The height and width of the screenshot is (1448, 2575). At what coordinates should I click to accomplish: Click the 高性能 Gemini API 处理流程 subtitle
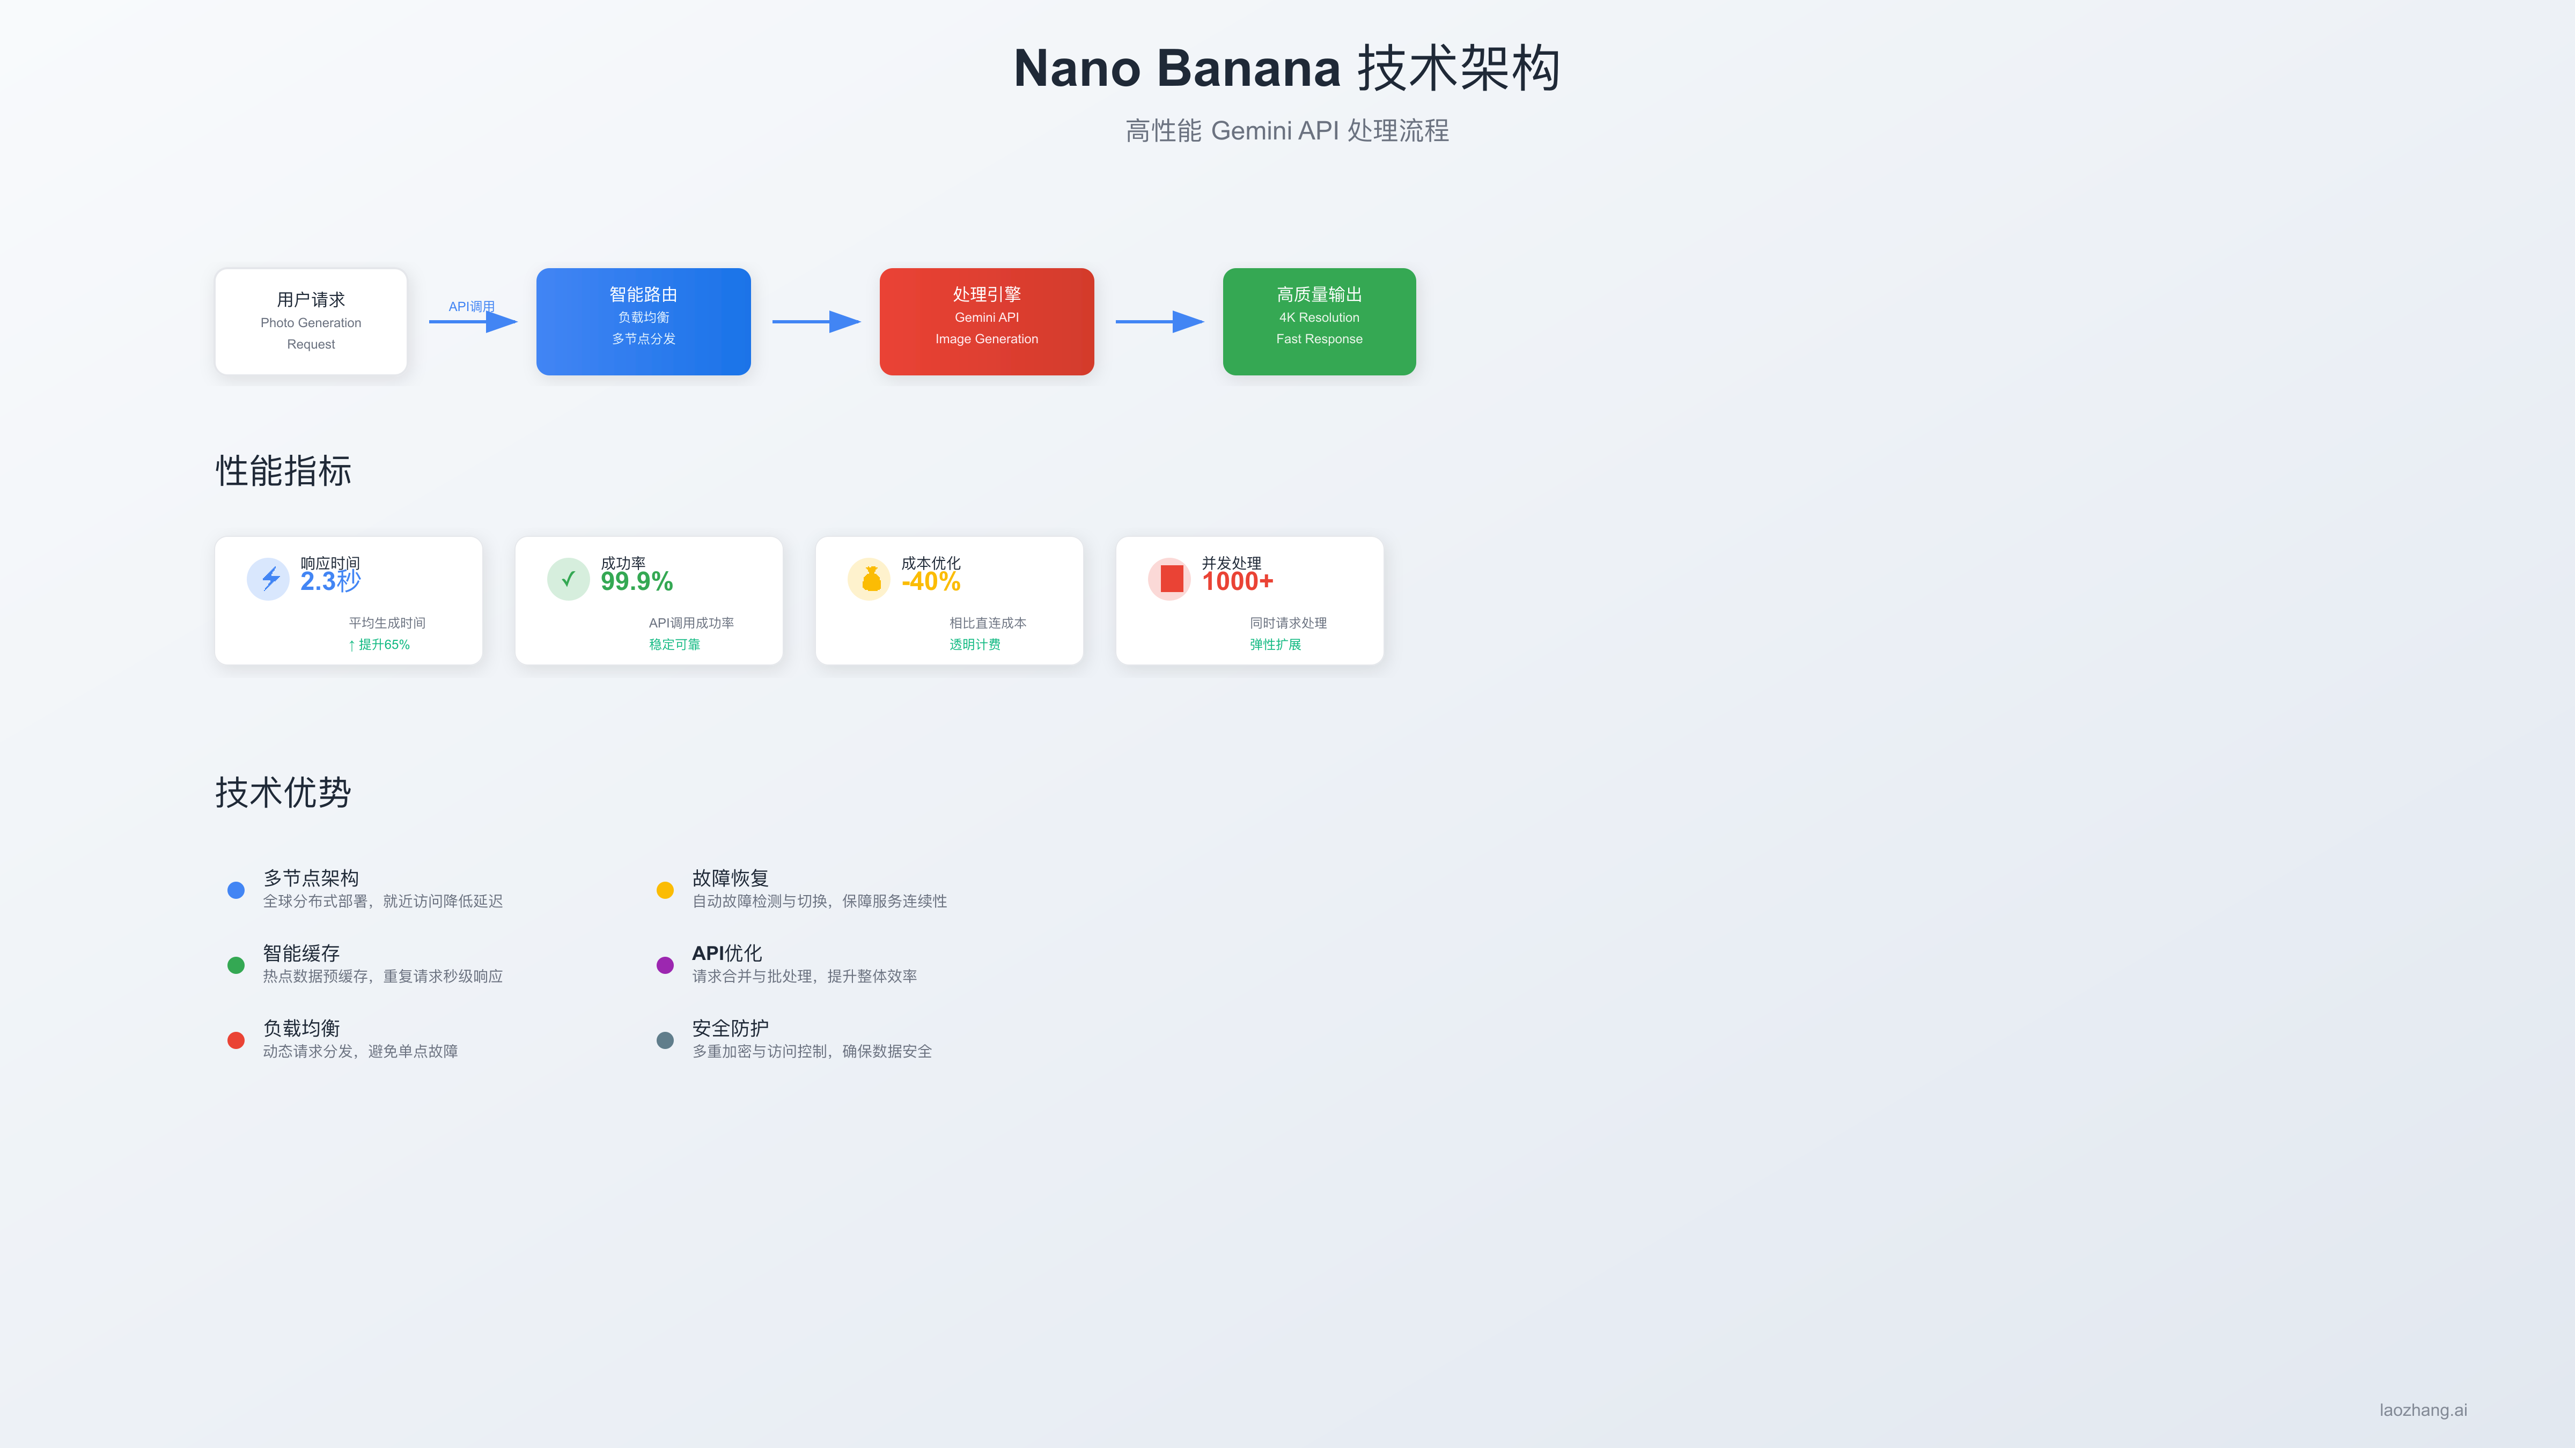tap(1287, 131)
